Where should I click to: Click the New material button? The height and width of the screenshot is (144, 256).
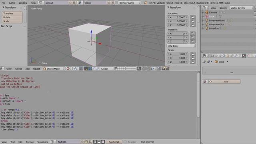coord(226,82)
